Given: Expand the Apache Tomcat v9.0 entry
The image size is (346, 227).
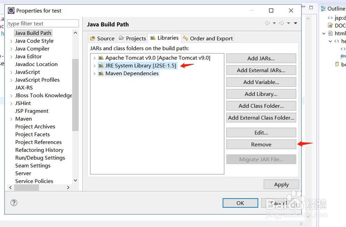Looking at the screenshot, I should tap(94, 58).
